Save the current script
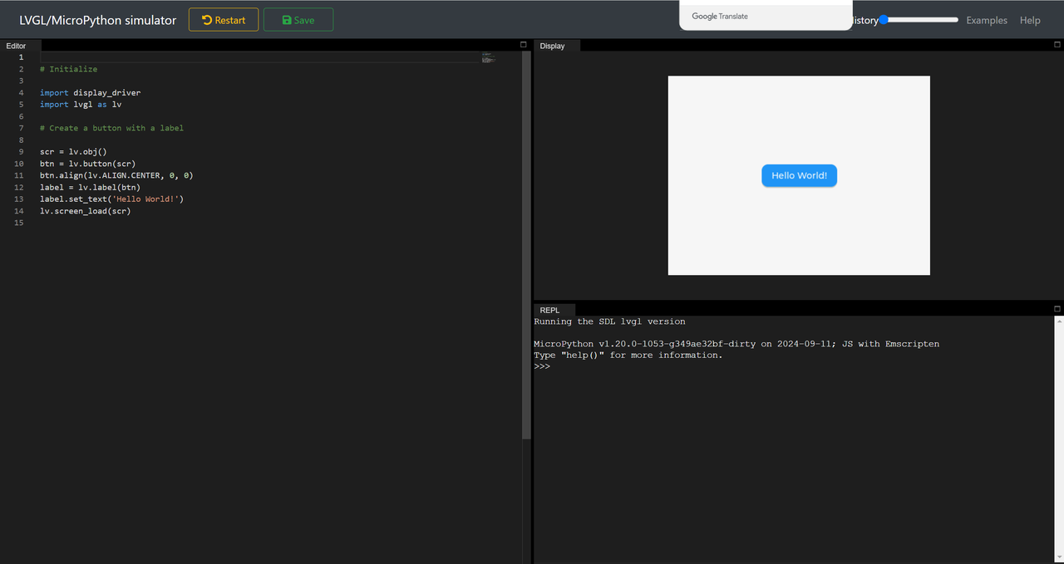Viewport: 1064px width, 564px height. pos(298,20)
